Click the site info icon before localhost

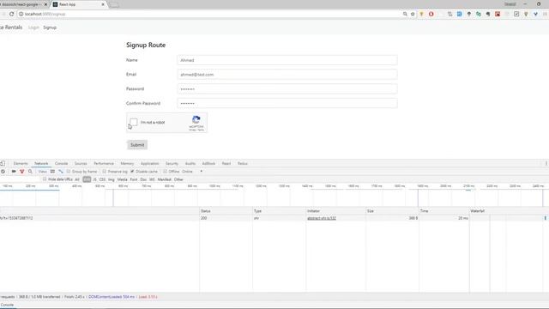21,14
